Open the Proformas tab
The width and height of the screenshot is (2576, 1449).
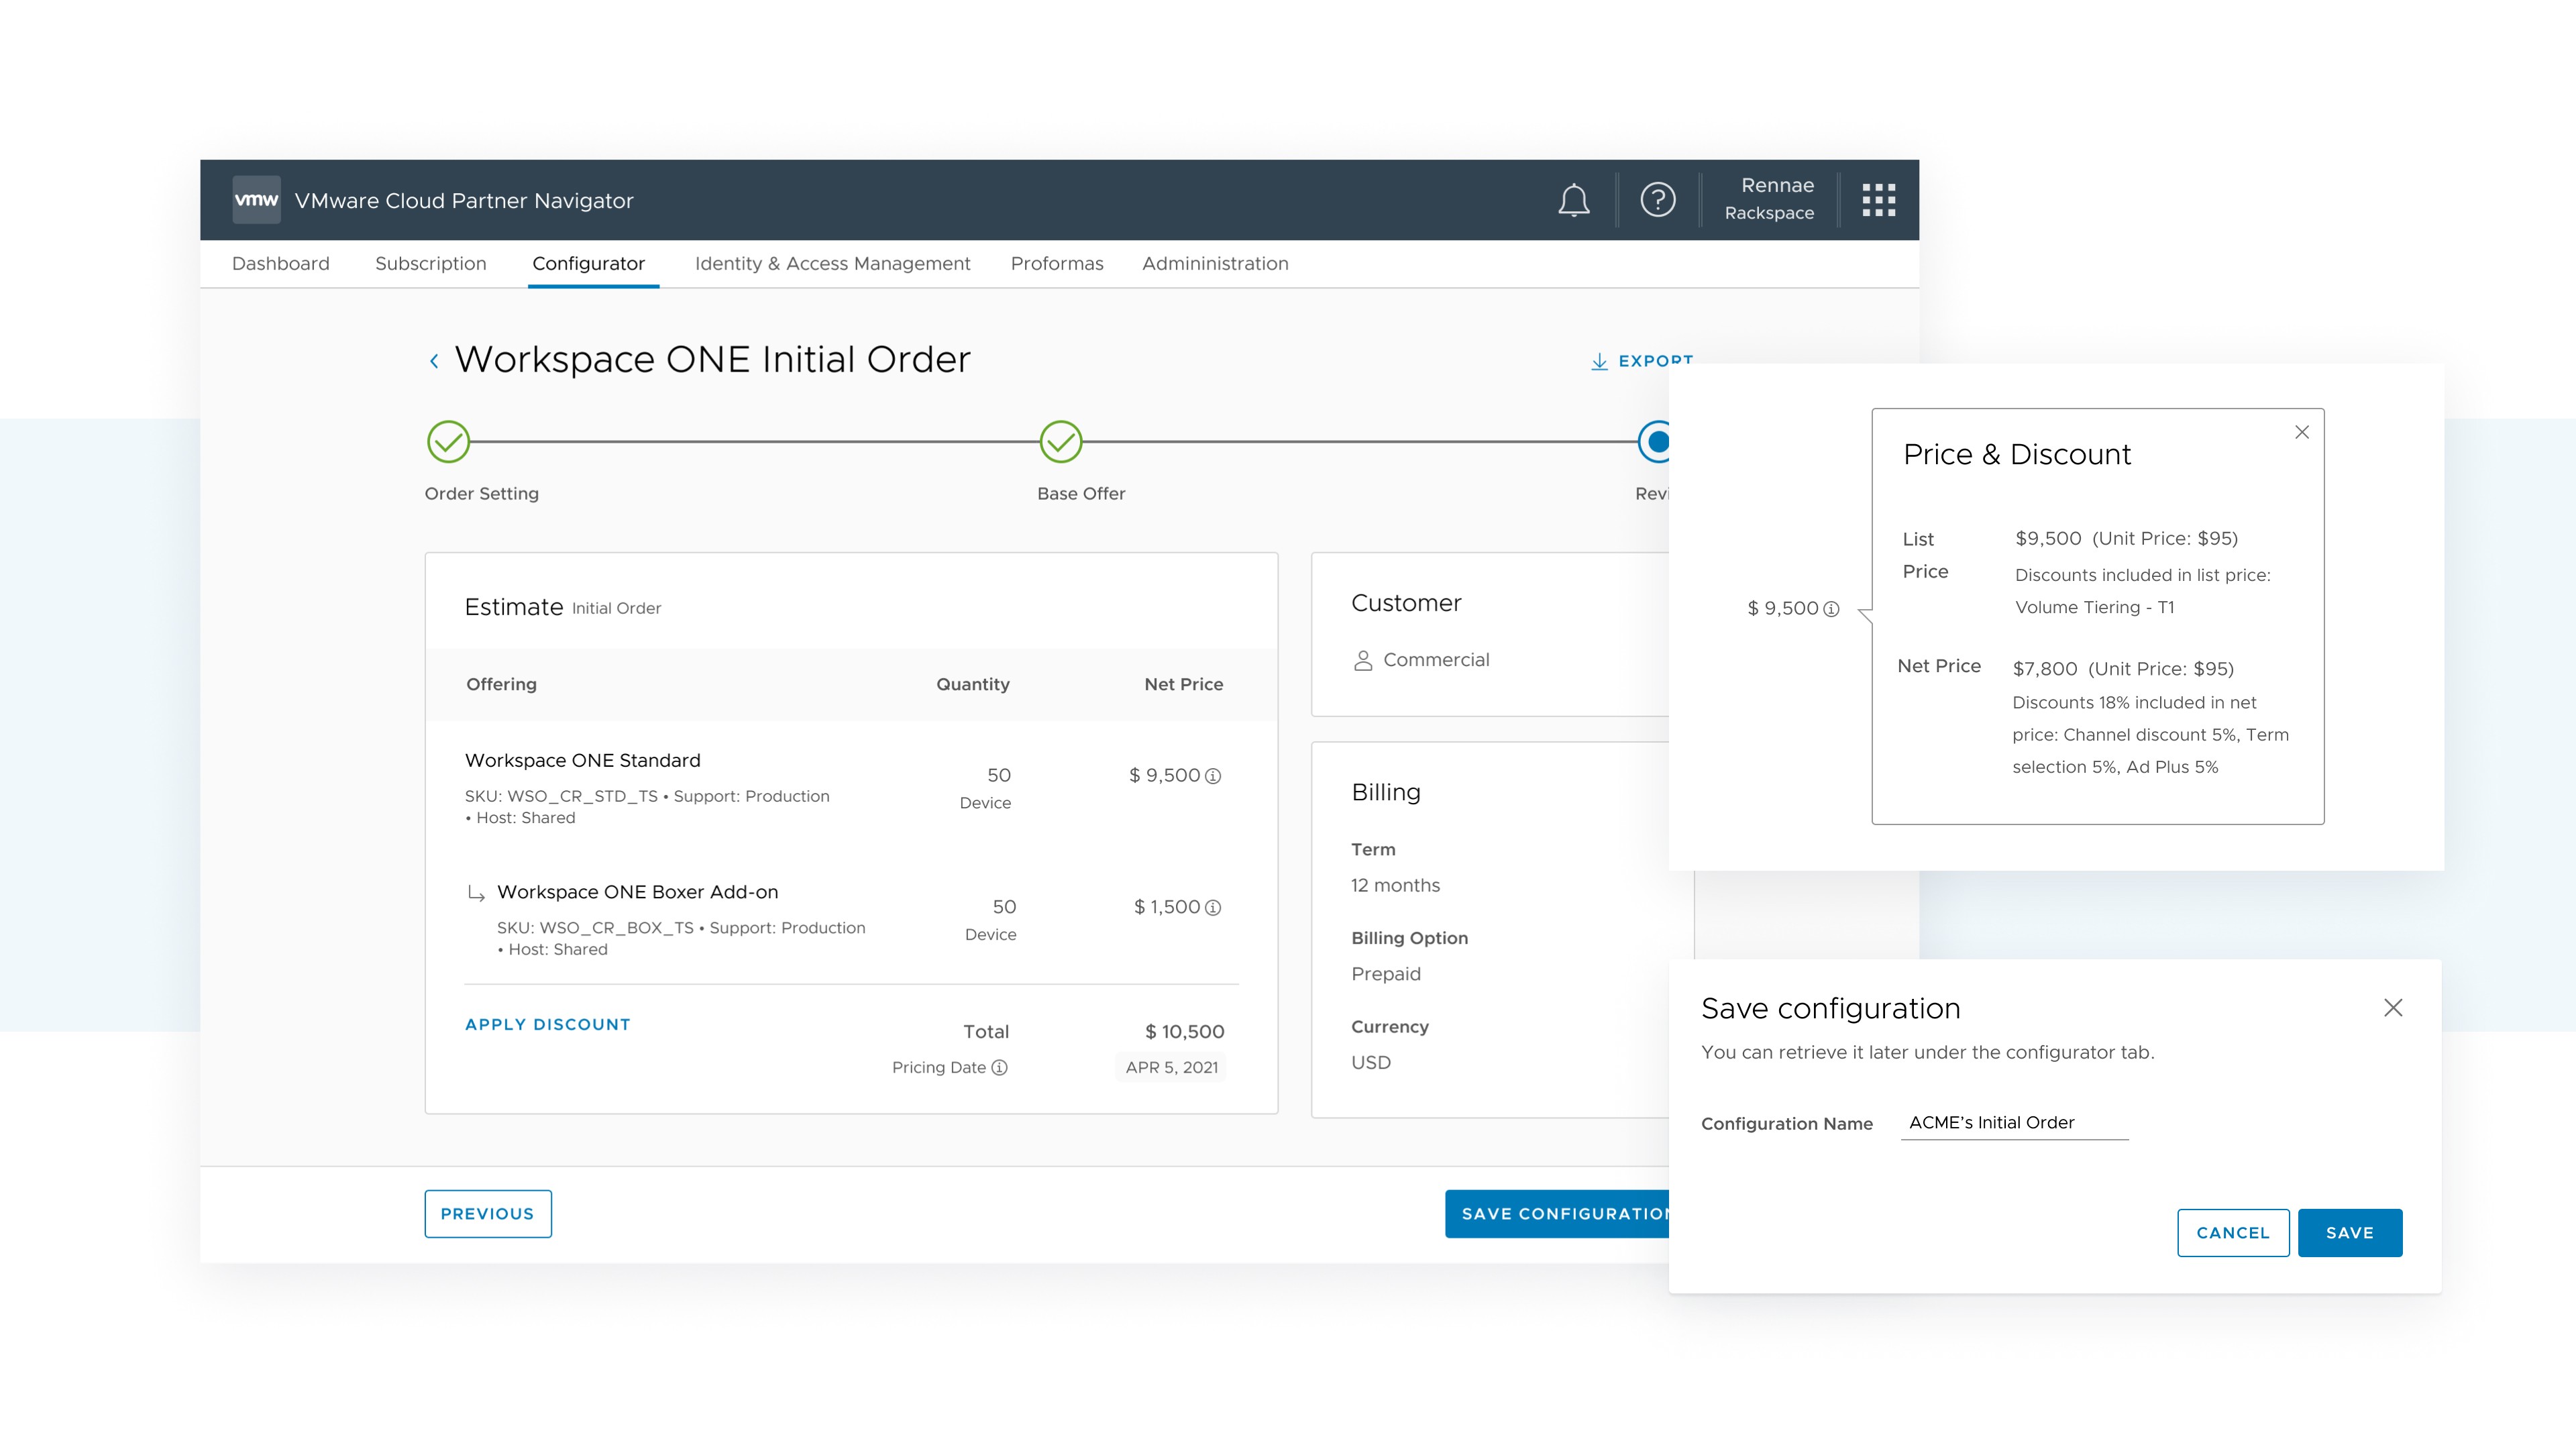pyautogui.click(x=1056, y=264)
